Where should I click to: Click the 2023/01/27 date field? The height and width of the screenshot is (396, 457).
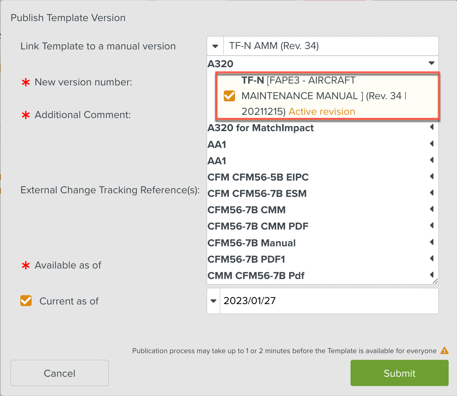[329, 301]
